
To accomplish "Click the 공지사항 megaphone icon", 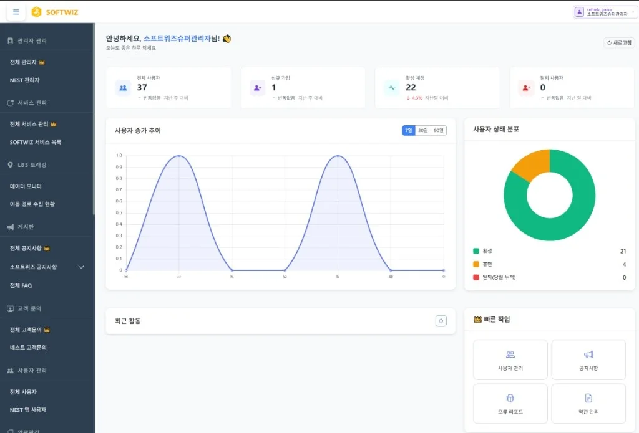I will [x=588, y=354].
